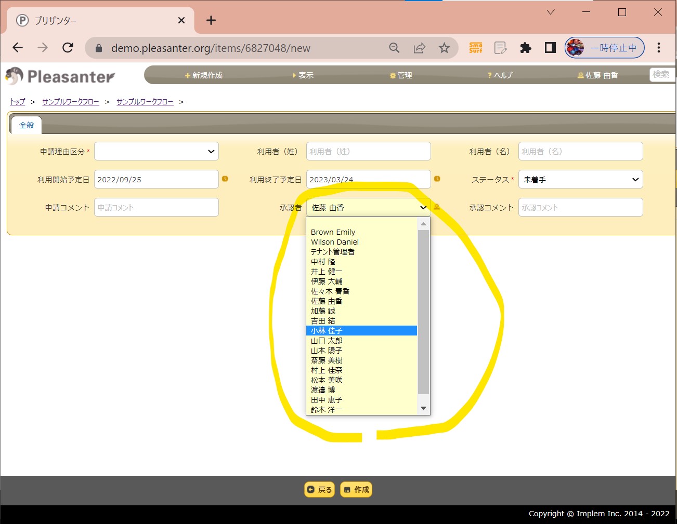Click the clock icon beside 利用終了予定日
Viewport: 677px width, 524px height.
pos(437,179)
